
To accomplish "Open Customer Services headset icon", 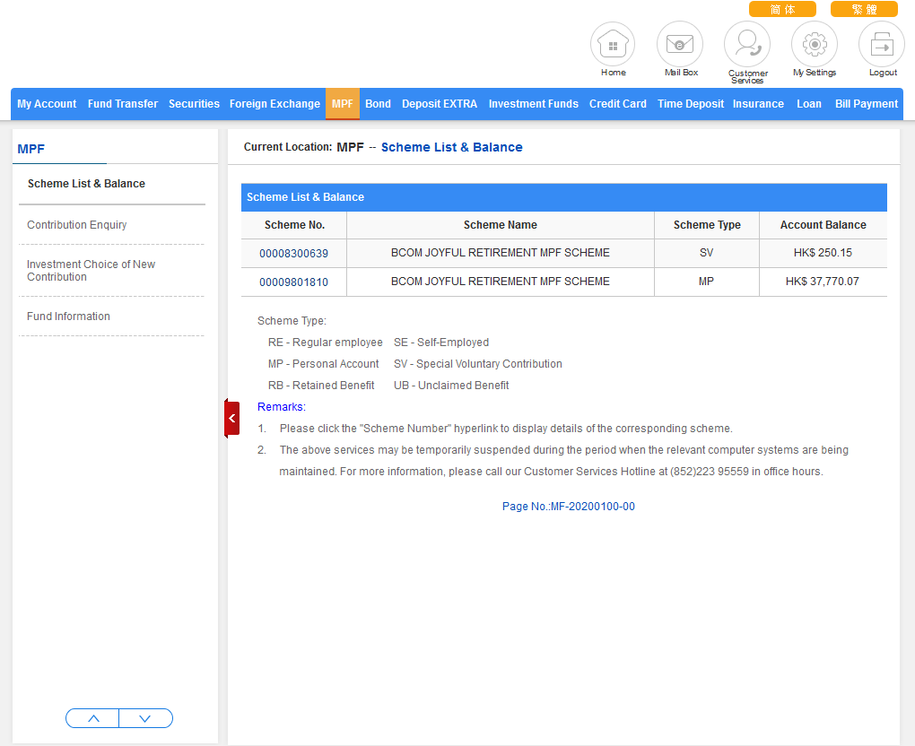I will click(x=747, y=44).
